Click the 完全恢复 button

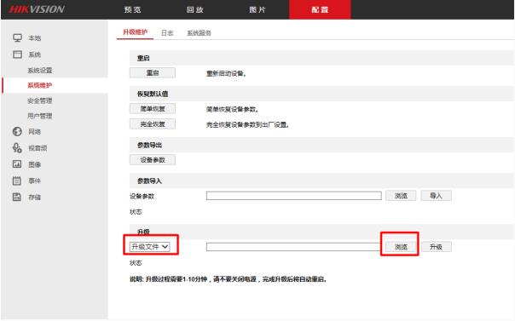(x=153, y=124)
